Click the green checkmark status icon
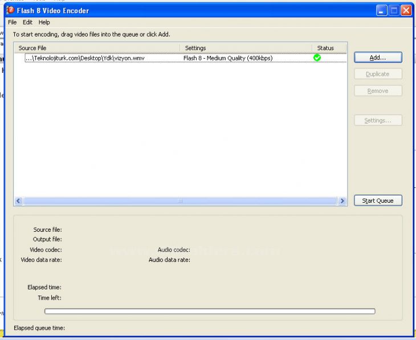Screen dimensions: 416x340 tap(317, 58)
